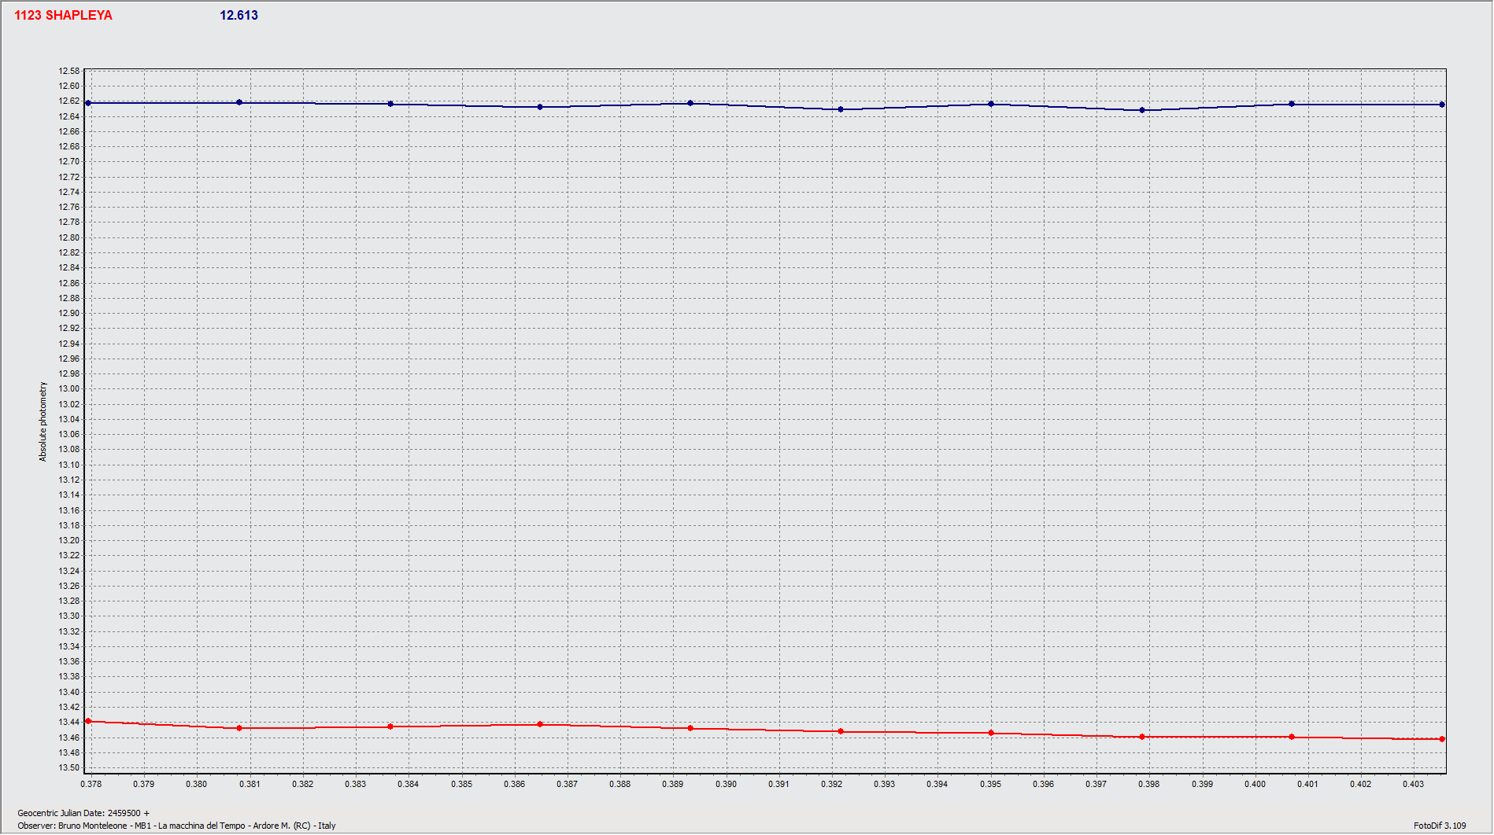Select blue data point near 0.392
The height and width of the screenshot is (835, 1494).
click(x=841, y=109)
